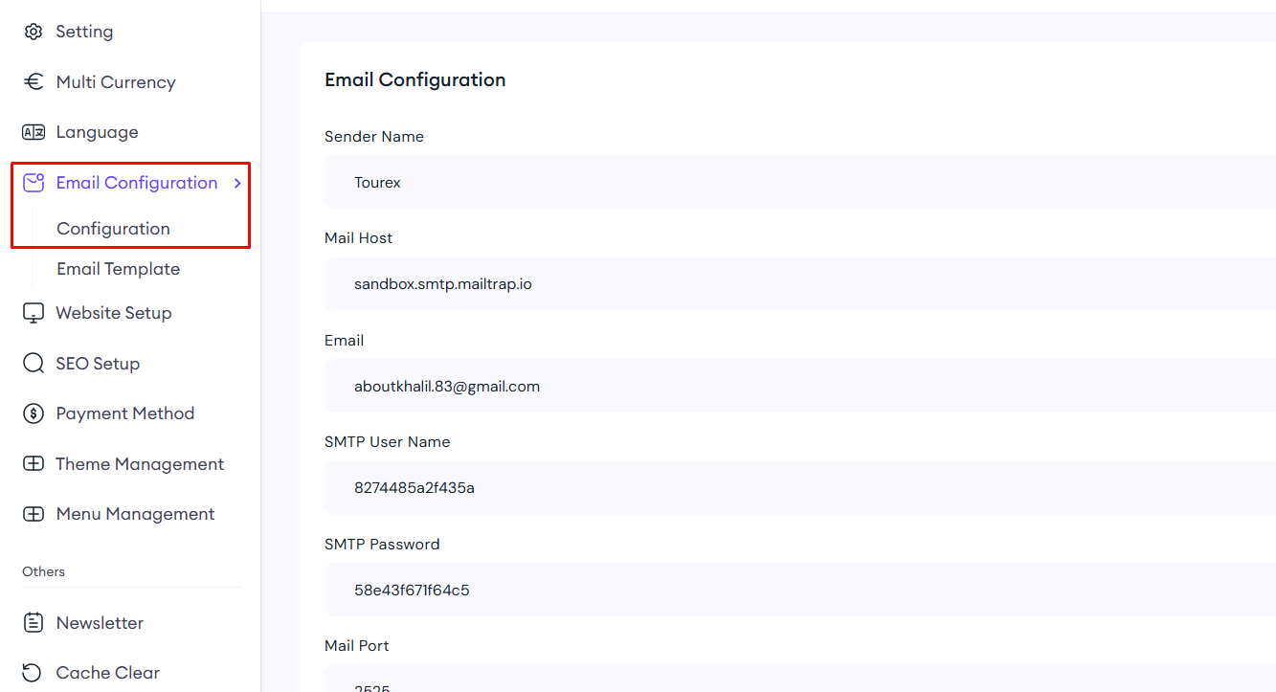Image resolution: width=1276 pixels, height=692 pixels.
Task: Click the Payment Method dollar icon
Action: tap(34, 413)
